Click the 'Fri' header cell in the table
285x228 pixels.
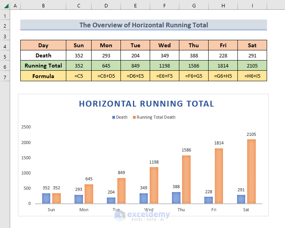click(223, 45)
